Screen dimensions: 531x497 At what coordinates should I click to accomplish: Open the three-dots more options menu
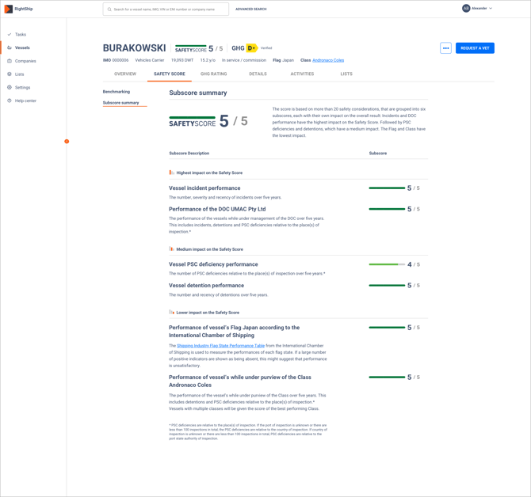coord(445,48)
